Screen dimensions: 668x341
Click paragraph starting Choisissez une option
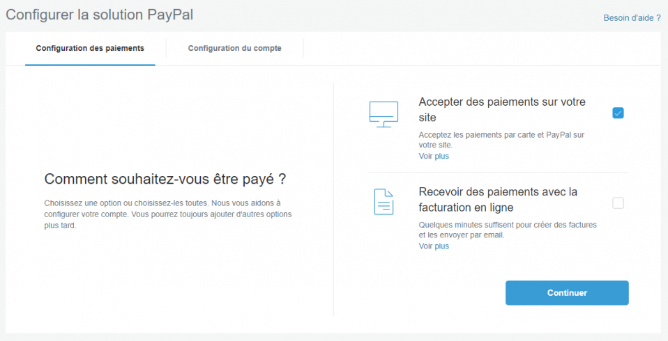click(168, 214)
